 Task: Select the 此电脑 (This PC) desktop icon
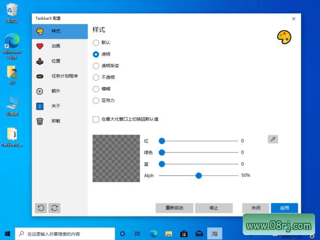pyautogui.click(x=12, y=106)
